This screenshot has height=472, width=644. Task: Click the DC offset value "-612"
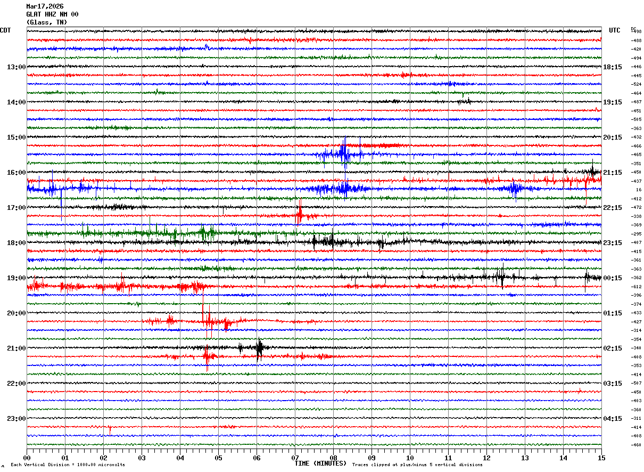636,287
